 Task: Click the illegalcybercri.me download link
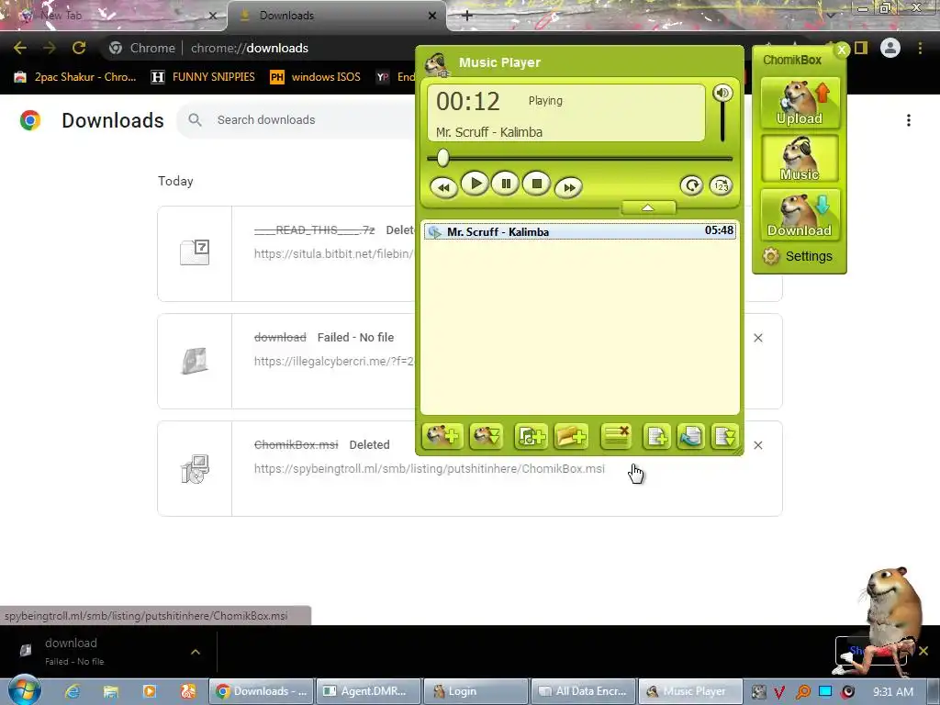click(334, 362)
